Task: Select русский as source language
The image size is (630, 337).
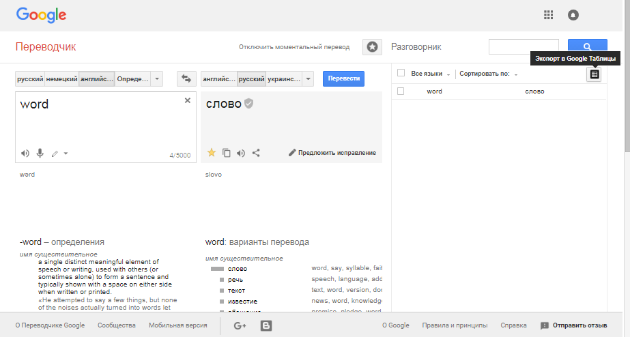Action: click(30, 78)
